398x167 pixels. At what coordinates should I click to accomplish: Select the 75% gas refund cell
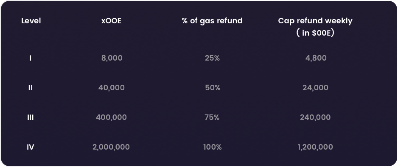[x=212, y=117]
